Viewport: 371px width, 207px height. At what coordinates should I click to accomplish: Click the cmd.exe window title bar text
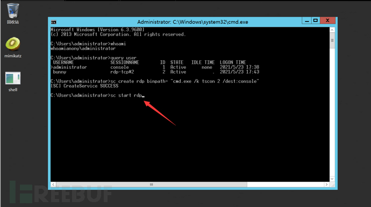192,22
